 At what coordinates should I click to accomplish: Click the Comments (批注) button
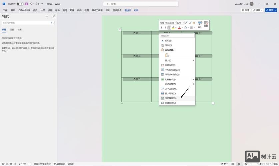point(246,10)
